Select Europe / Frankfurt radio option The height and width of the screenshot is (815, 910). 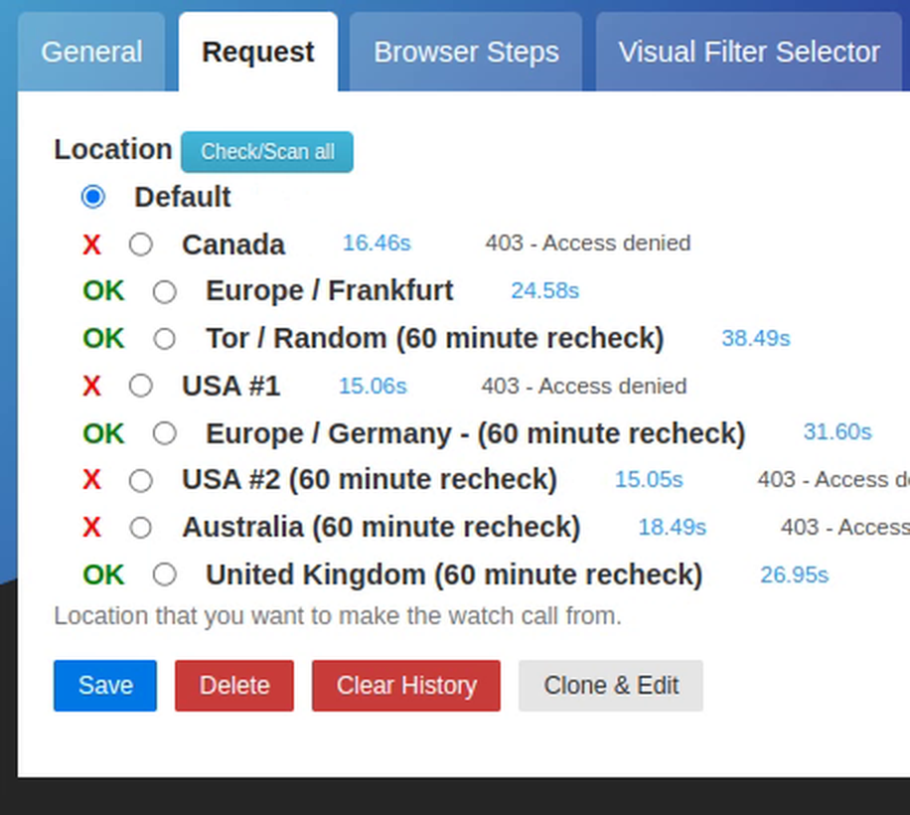tap(164, 291)
